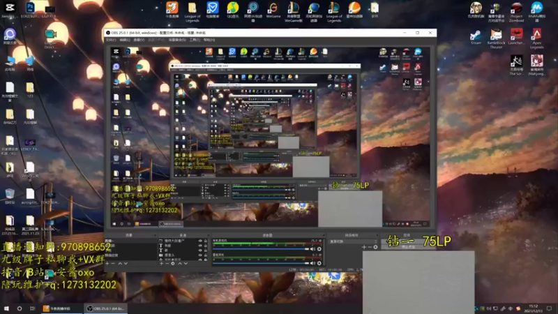558x314 pixels.
Task: Move the scene down with the Scenes down arrow
Action: click(126, 264)
